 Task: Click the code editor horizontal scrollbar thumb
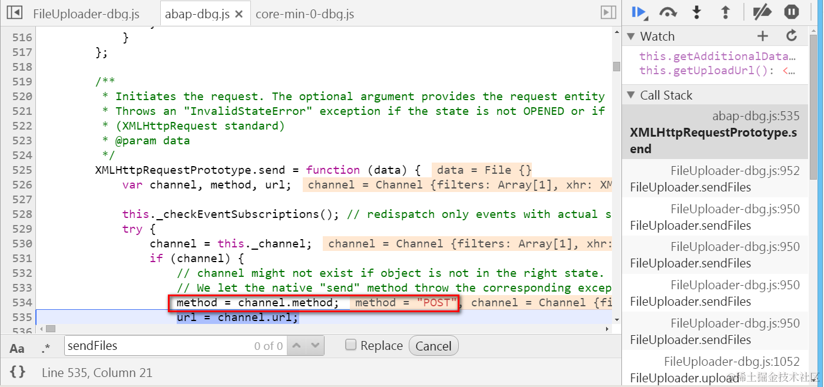[x=51, y=329]
